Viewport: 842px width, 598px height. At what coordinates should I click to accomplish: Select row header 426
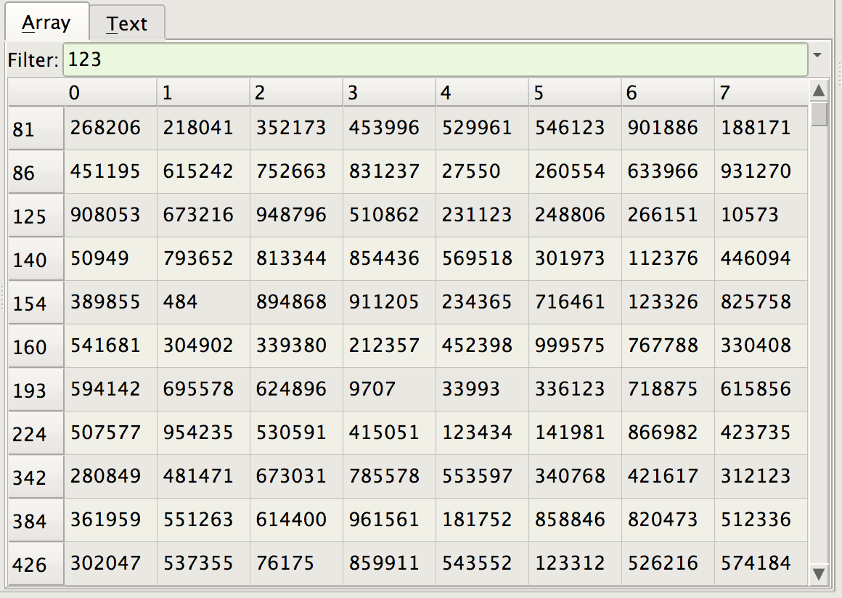pyautogui.click(x=36, y=564)
